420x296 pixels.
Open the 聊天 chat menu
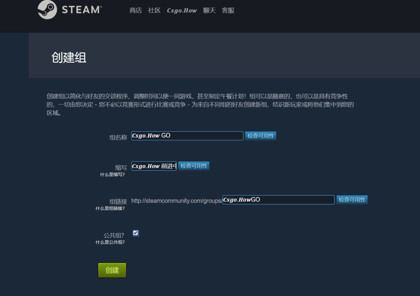(x=209, y=10)
